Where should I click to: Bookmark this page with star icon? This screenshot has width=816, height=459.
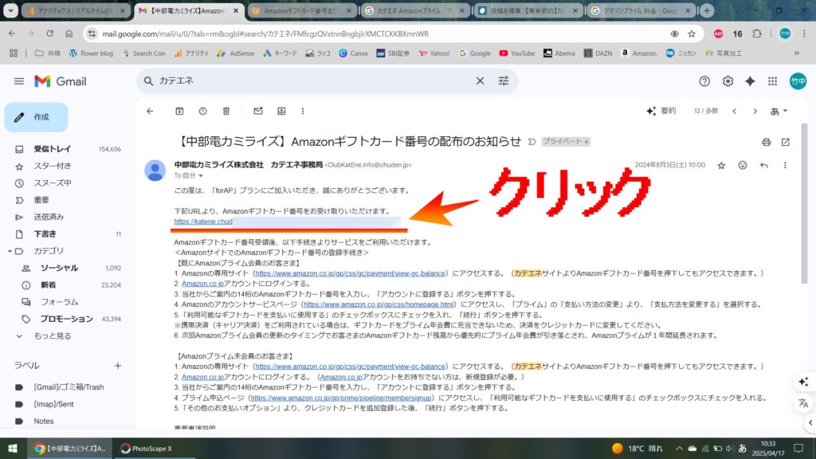coord(692,33)
